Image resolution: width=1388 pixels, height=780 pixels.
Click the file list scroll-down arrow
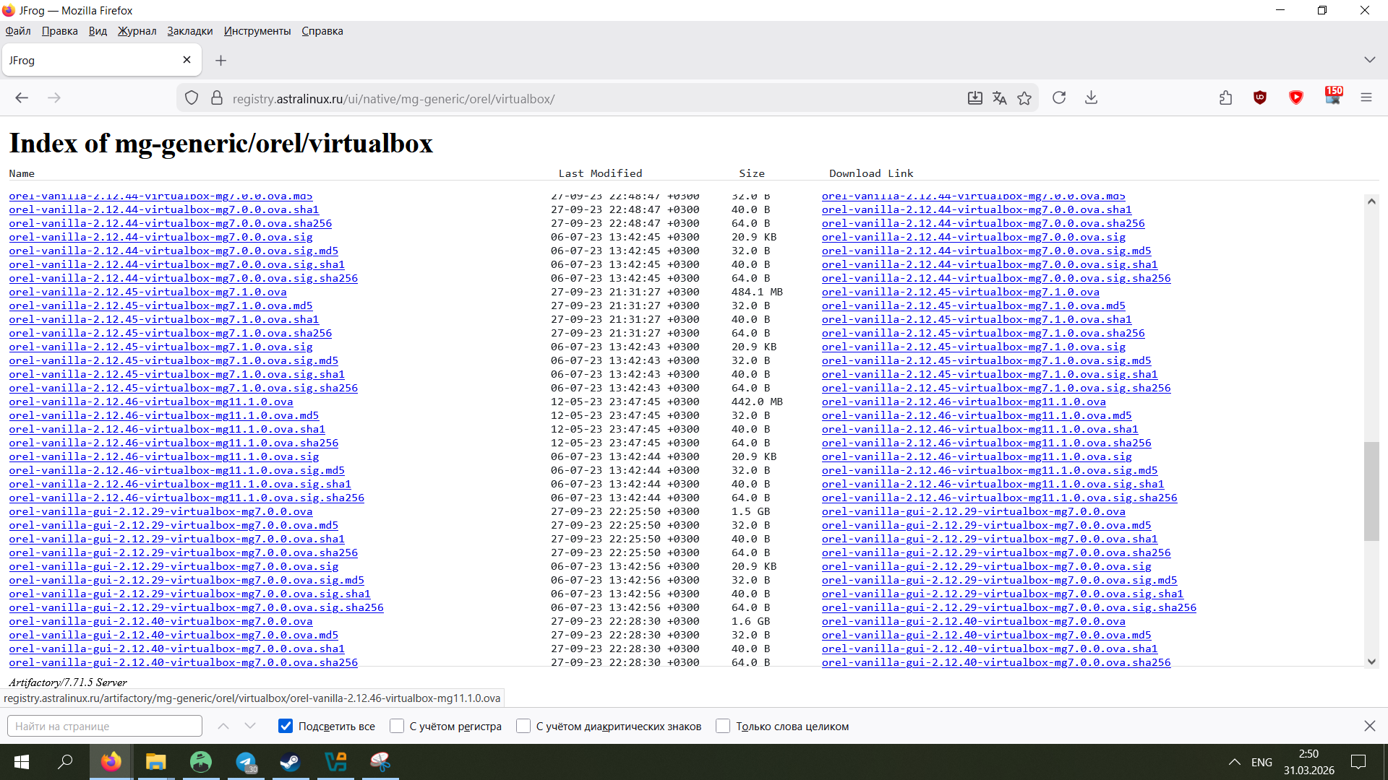click(1371, 661)
